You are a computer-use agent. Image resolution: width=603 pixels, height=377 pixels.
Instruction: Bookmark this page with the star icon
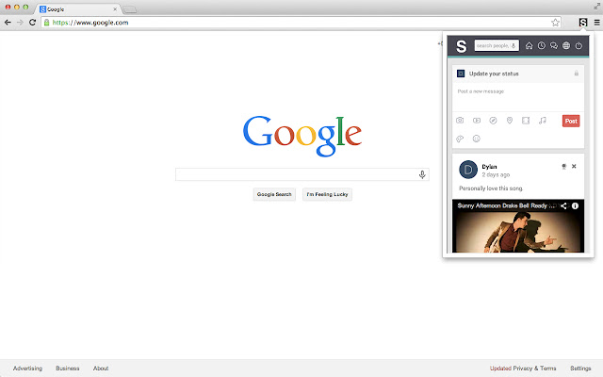pyautogui.click(x=555, y=23)
